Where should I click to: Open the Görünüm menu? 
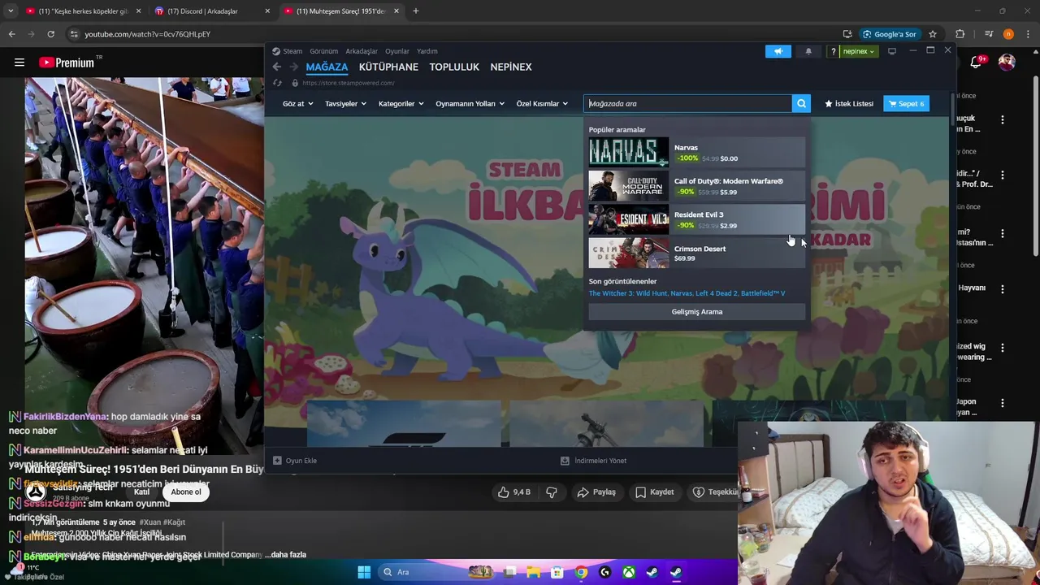pos(323,51)
